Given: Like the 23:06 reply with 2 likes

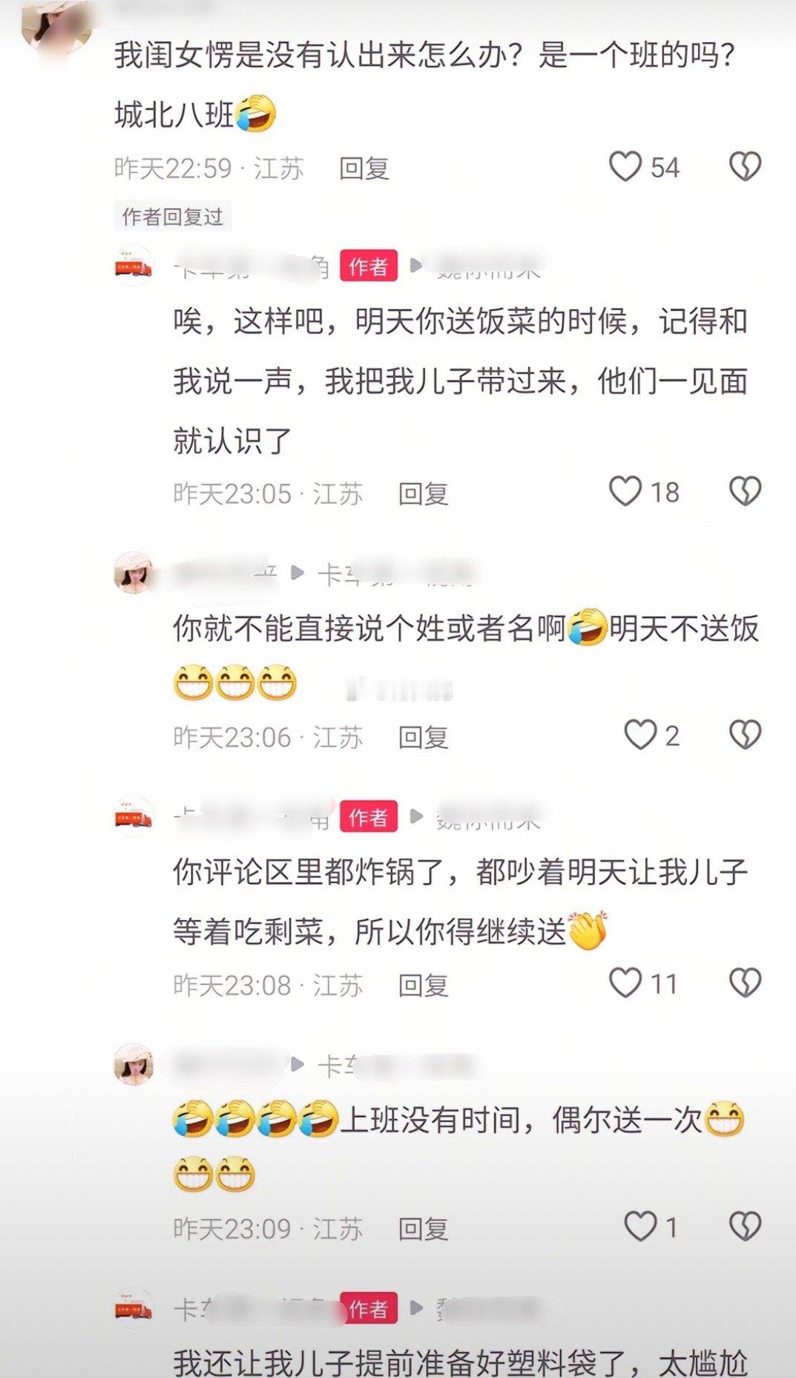Looking at the screenshot, I should [x=639, y=735].
